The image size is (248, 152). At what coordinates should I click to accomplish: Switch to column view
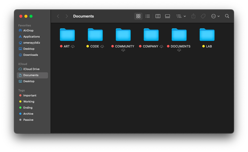tap(158, 16)
